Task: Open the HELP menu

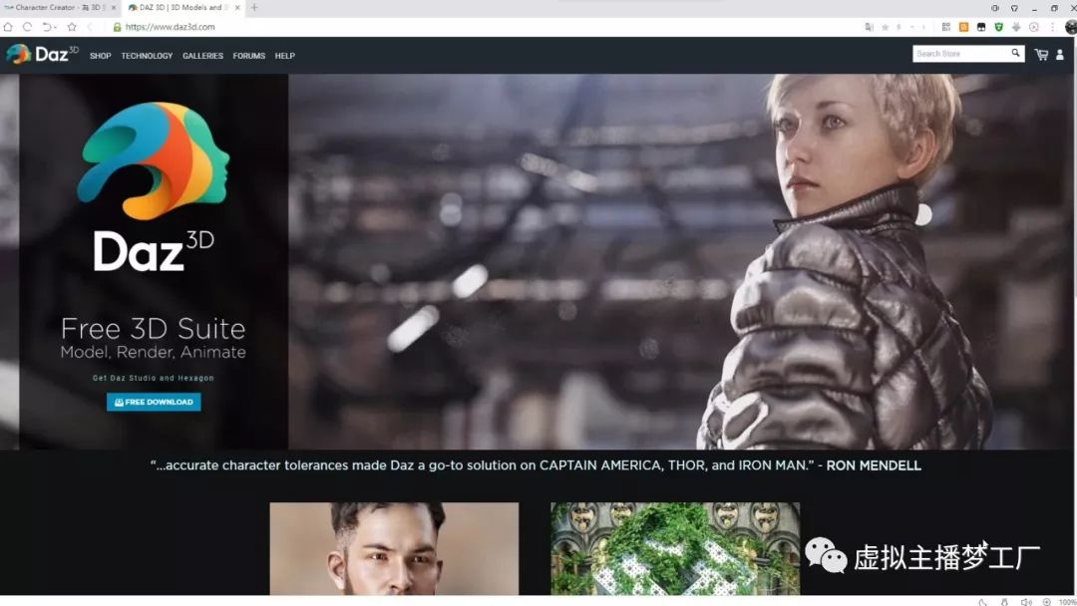Action: (285, 56)
